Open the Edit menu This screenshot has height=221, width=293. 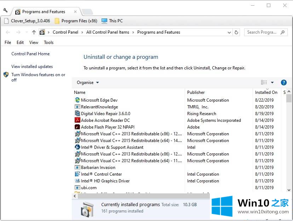tap(20, 42)
